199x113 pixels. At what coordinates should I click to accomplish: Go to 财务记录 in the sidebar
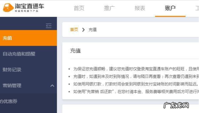12,70
